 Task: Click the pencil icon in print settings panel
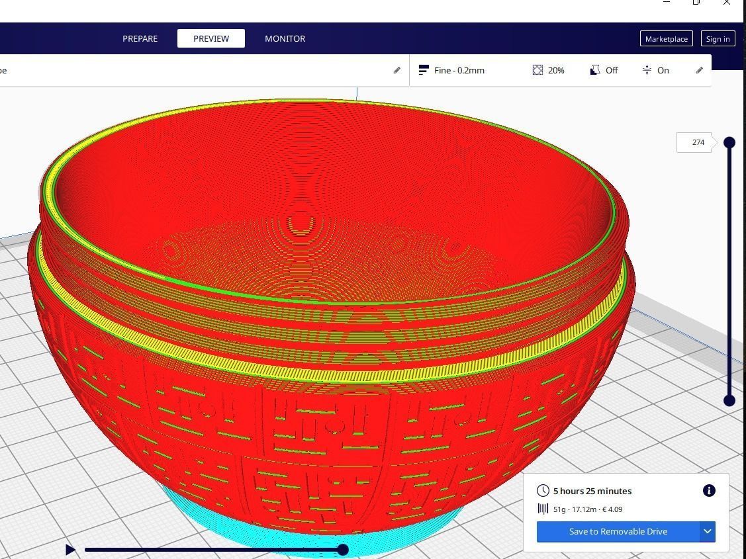pyautogui.click(x=700, y=70)
